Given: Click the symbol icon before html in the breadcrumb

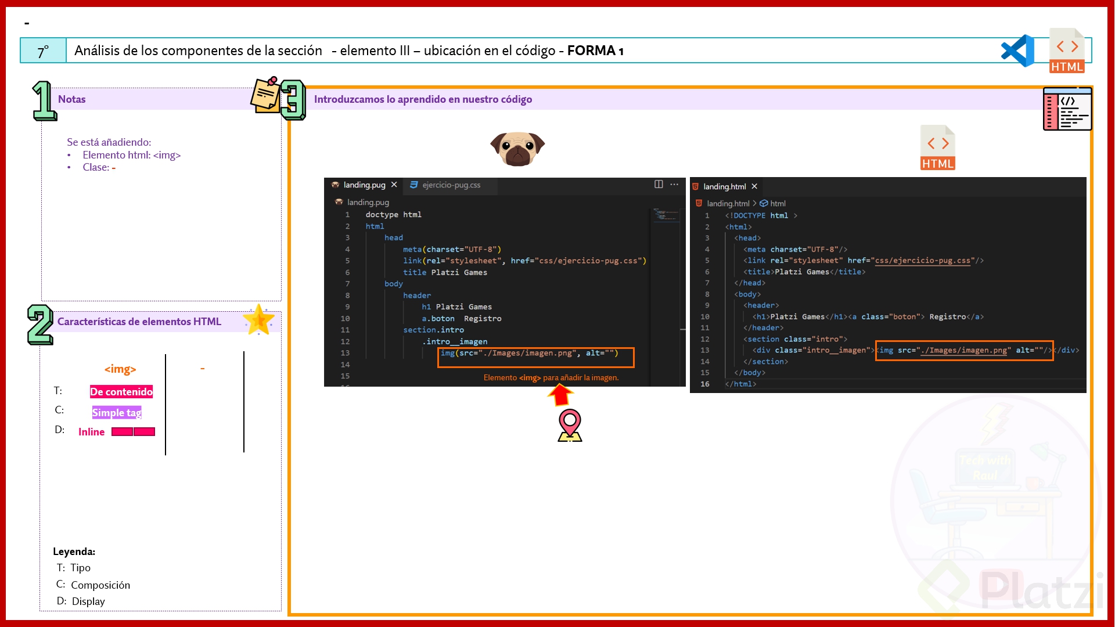Looking at the screenshot, I should click(x=764, y=203).
